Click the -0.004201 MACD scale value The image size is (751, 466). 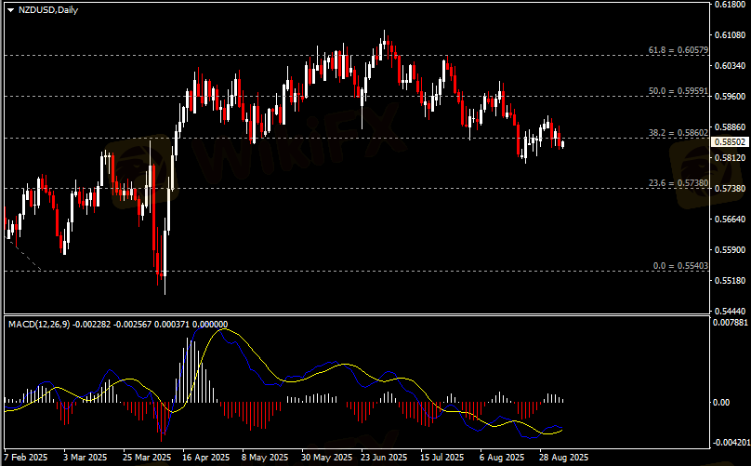pyautogui.click(x=728, y=443)
